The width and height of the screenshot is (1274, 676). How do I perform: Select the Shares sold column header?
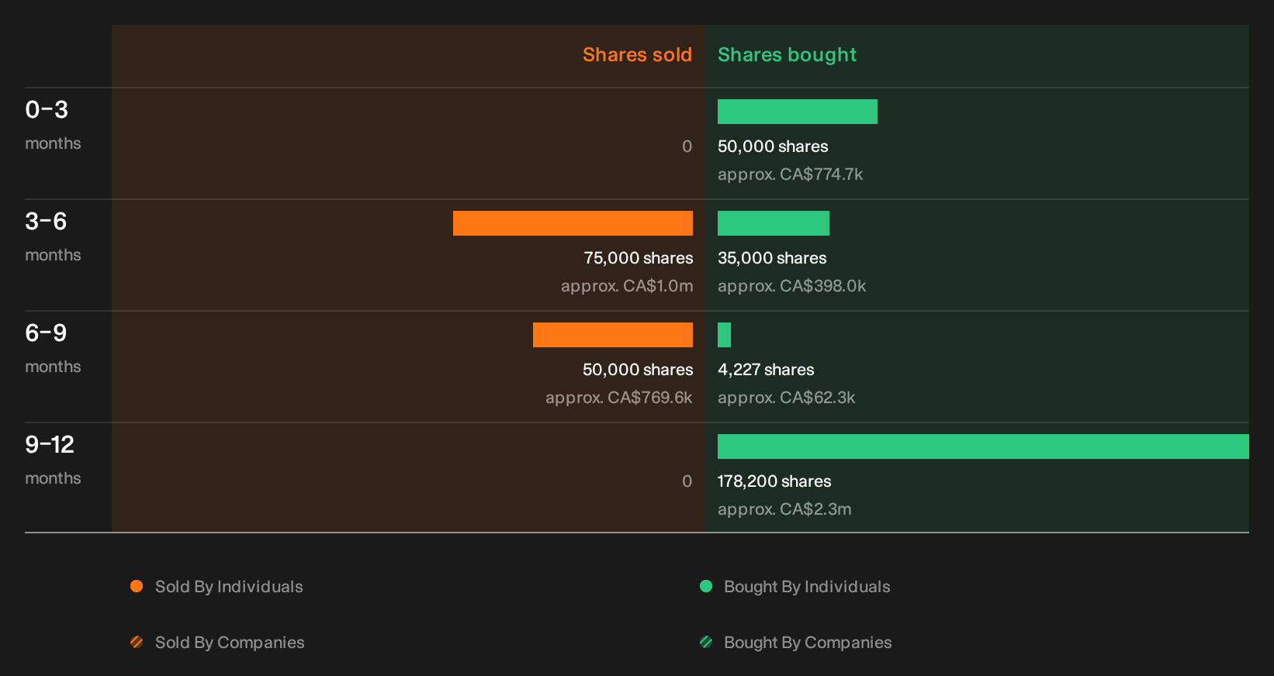coord(637,55)
